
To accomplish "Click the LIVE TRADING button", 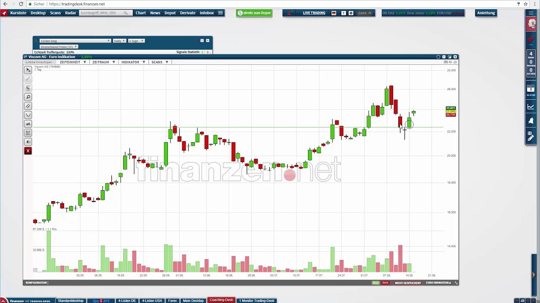I will 314,13.
